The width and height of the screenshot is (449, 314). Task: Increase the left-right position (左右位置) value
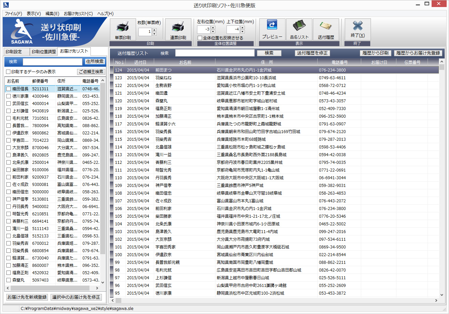(213, 27)
